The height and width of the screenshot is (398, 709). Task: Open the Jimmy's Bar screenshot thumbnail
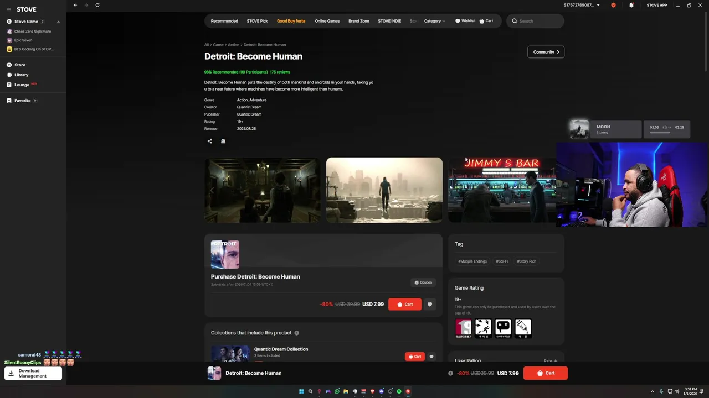coord(502,190)
